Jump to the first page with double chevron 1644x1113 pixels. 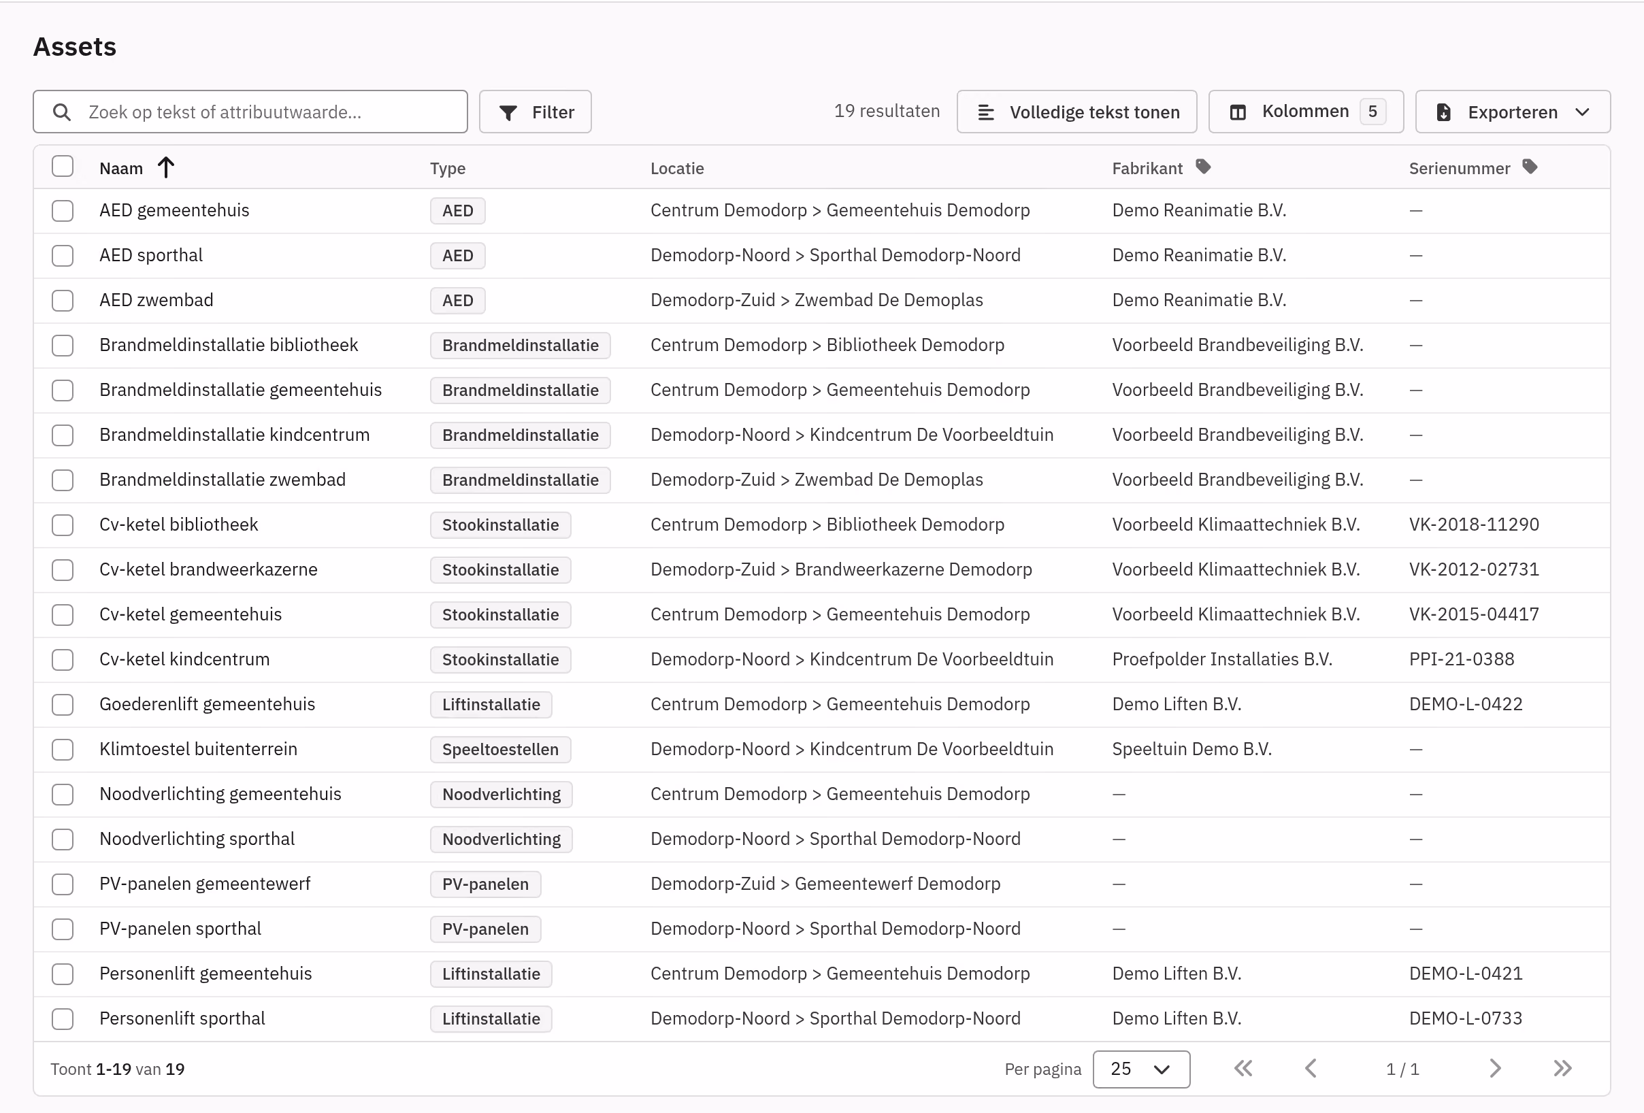tap(1243, 1069)
